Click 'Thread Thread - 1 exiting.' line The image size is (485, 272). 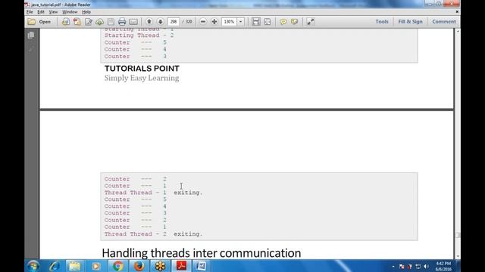153,193
